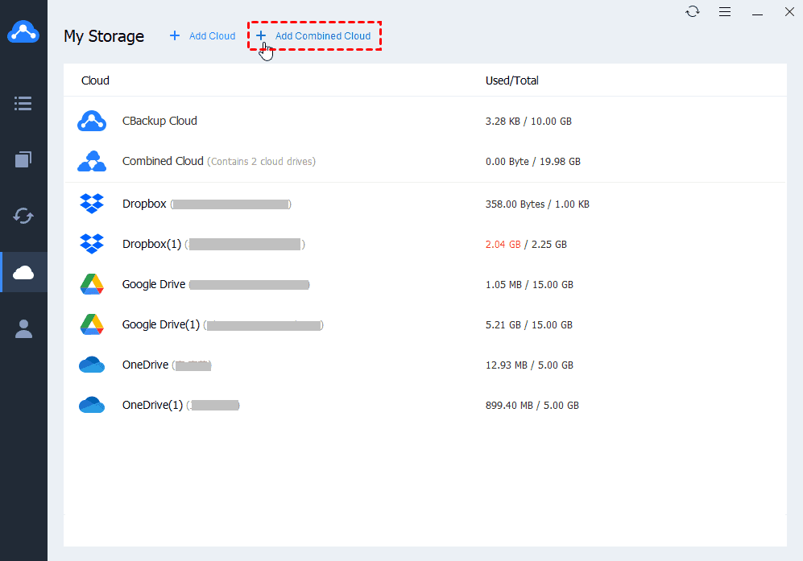
Task: Select the Google Drive(1) storage entry
Action: click(x=160, y=324)
